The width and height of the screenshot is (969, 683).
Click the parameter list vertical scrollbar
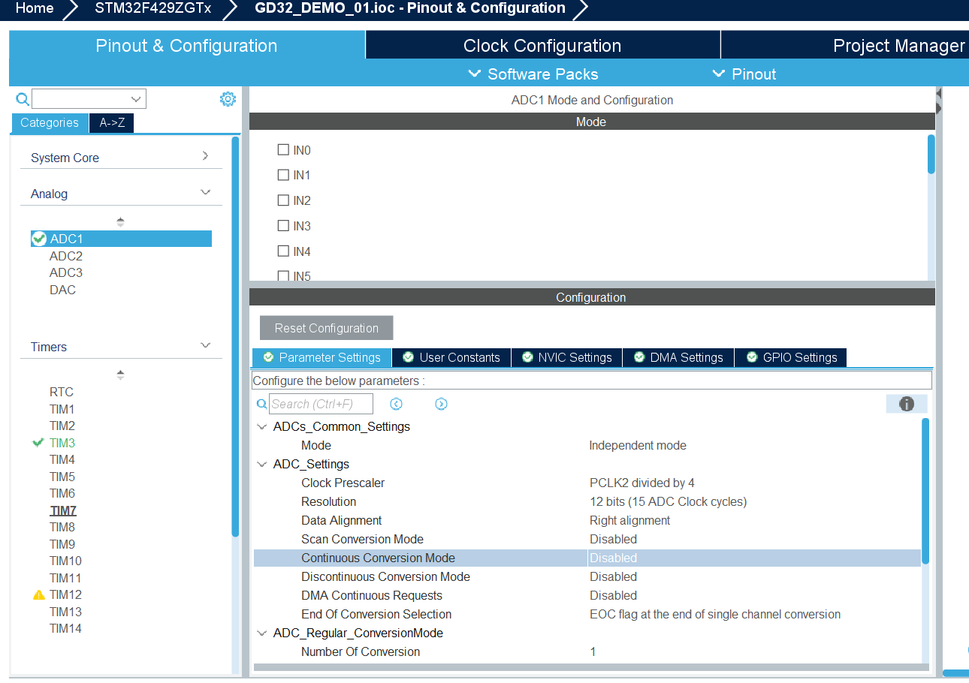point(925,491)
